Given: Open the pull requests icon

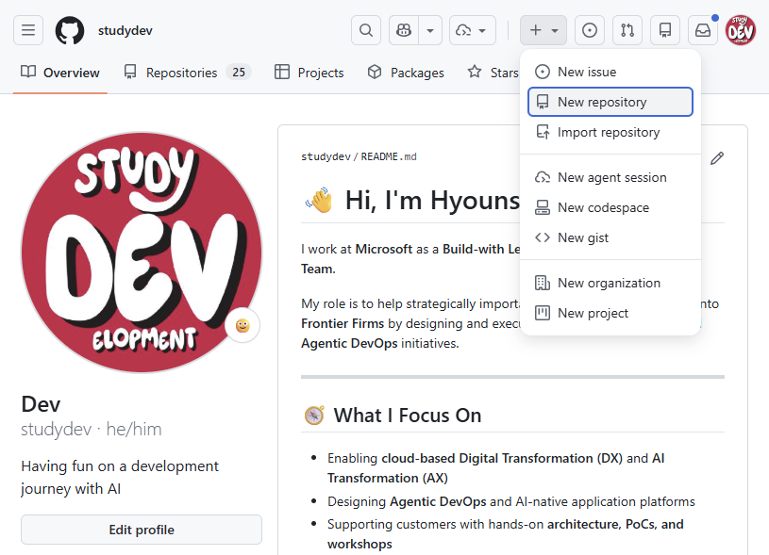Looking at the screenshot, I should click(x=627, y=30).
